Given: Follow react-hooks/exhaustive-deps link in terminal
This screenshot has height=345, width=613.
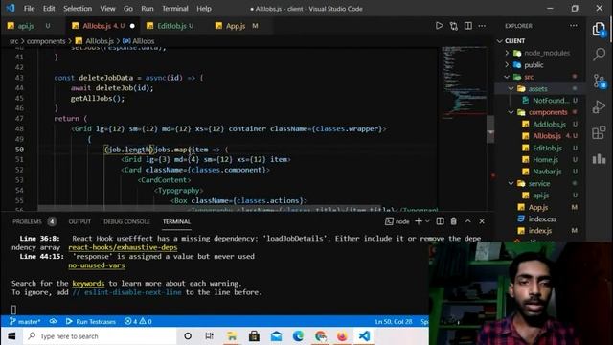Looking at the screenshot, I should 123,247.
